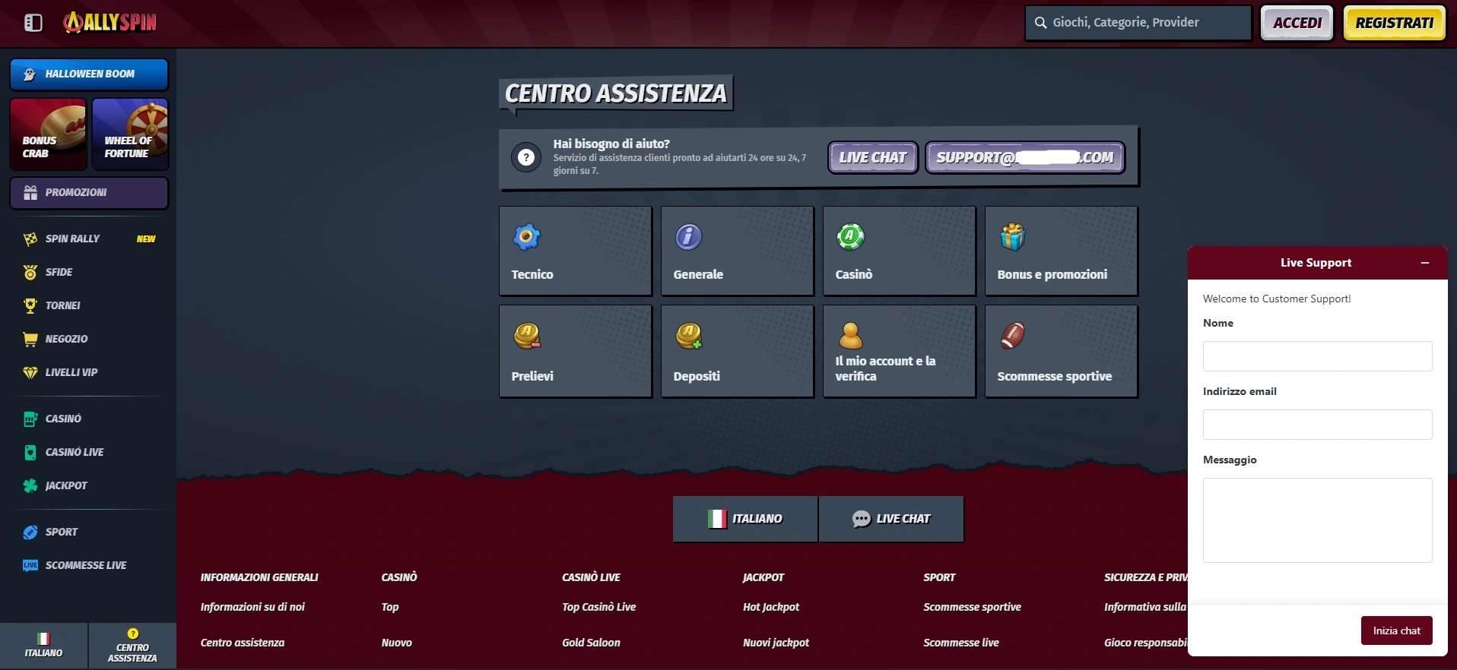The image size is (1457, 670).
Task: Go to Sfide in the sidebar
Action: click(89, 272)
